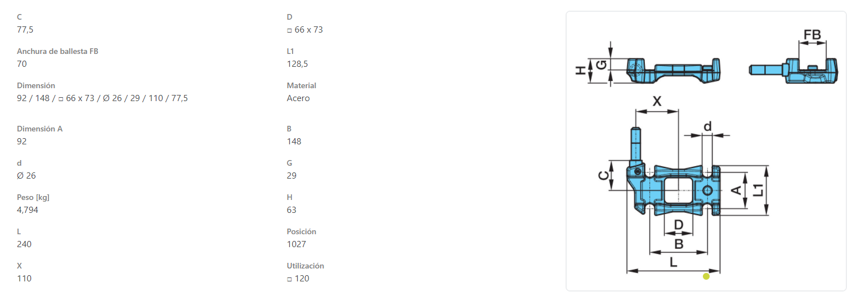Click the L1 value 128,5
Viewport: 861px width, 296px height.
coord(297,64)
